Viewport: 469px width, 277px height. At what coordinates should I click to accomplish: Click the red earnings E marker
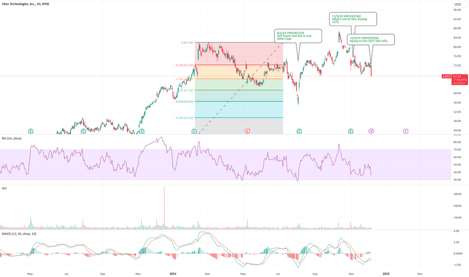click(x=248, y=131)
